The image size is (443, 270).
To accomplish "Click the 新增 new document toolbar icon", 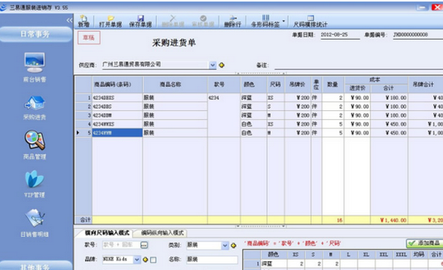I will [x=83, y=21].
